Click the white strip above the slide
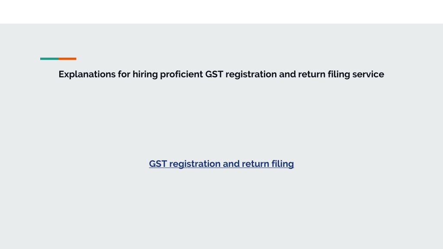The width and height of the screenshot is (443, 249). click(221, 12)
